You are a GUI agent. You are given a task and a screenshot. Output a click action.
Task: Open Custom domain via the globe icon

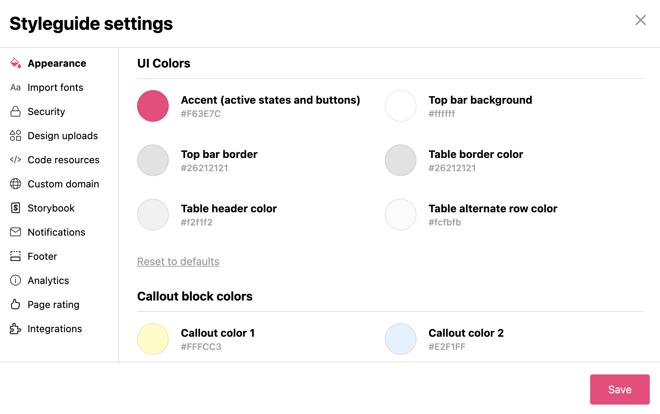pos(15,184)
